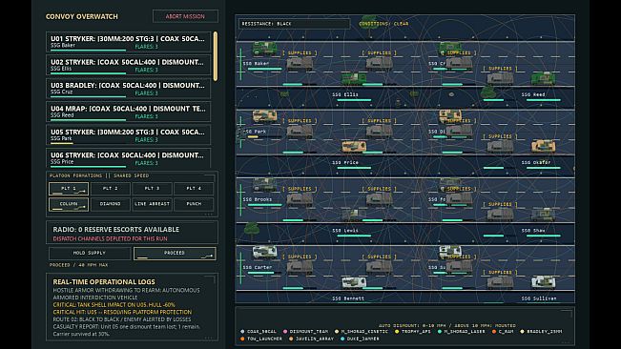This screenshot has height=349, width=621.
Task: Click SSG Park's yellow health bar
Action: pos(253,137)
